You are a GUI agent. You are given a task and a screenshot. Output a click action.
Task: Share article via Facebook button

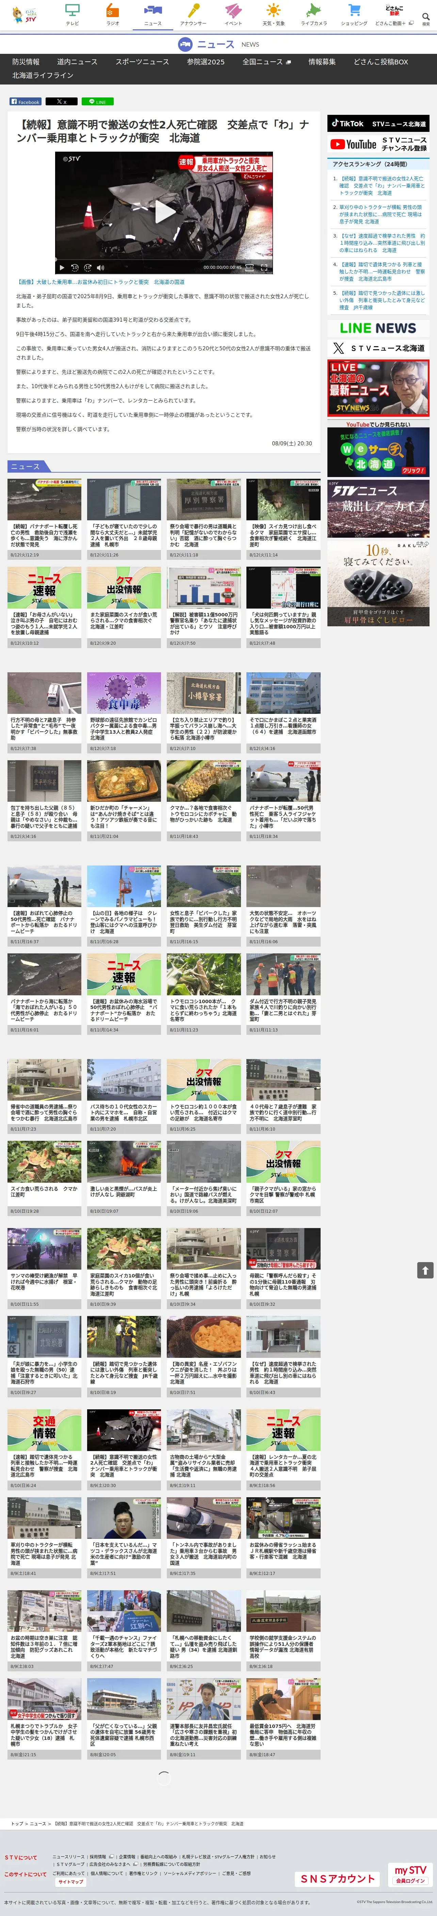click(25, 101)
